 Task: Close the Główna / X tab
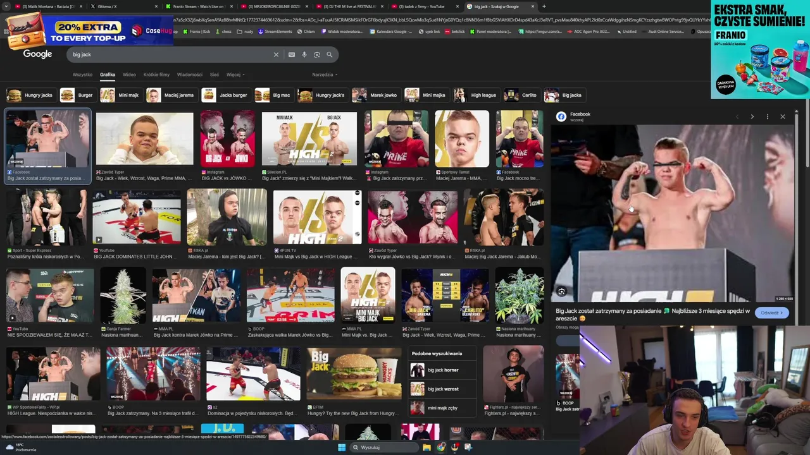(156, 6)
